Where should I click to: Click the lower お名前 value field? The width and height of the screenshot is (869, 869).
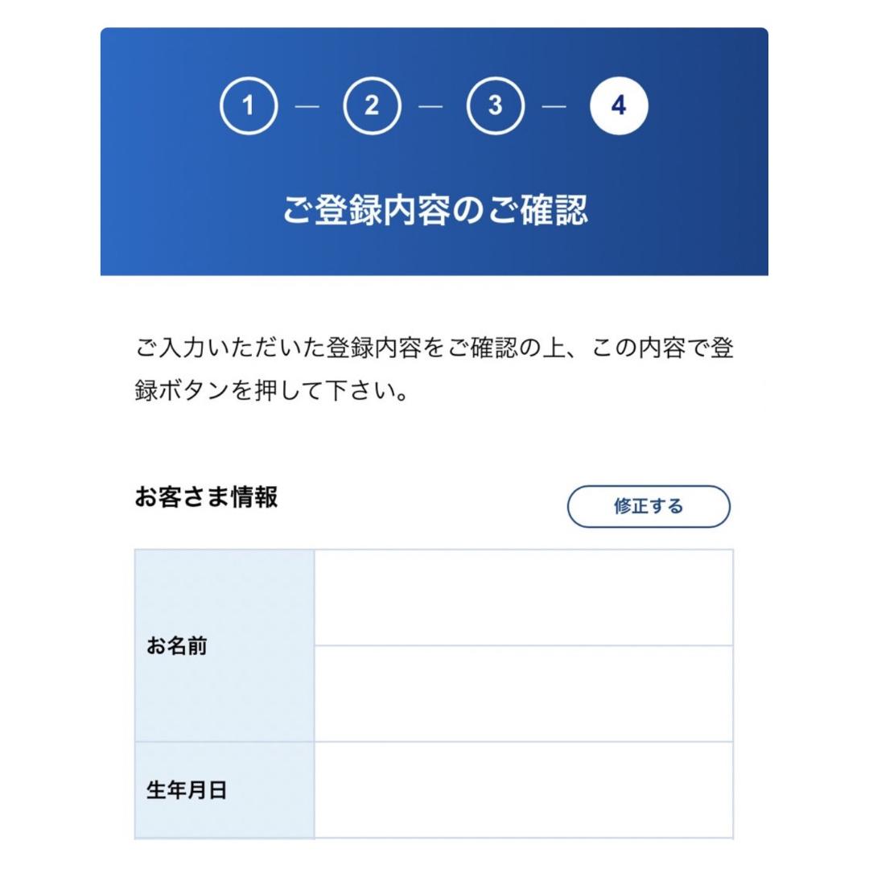523,694
